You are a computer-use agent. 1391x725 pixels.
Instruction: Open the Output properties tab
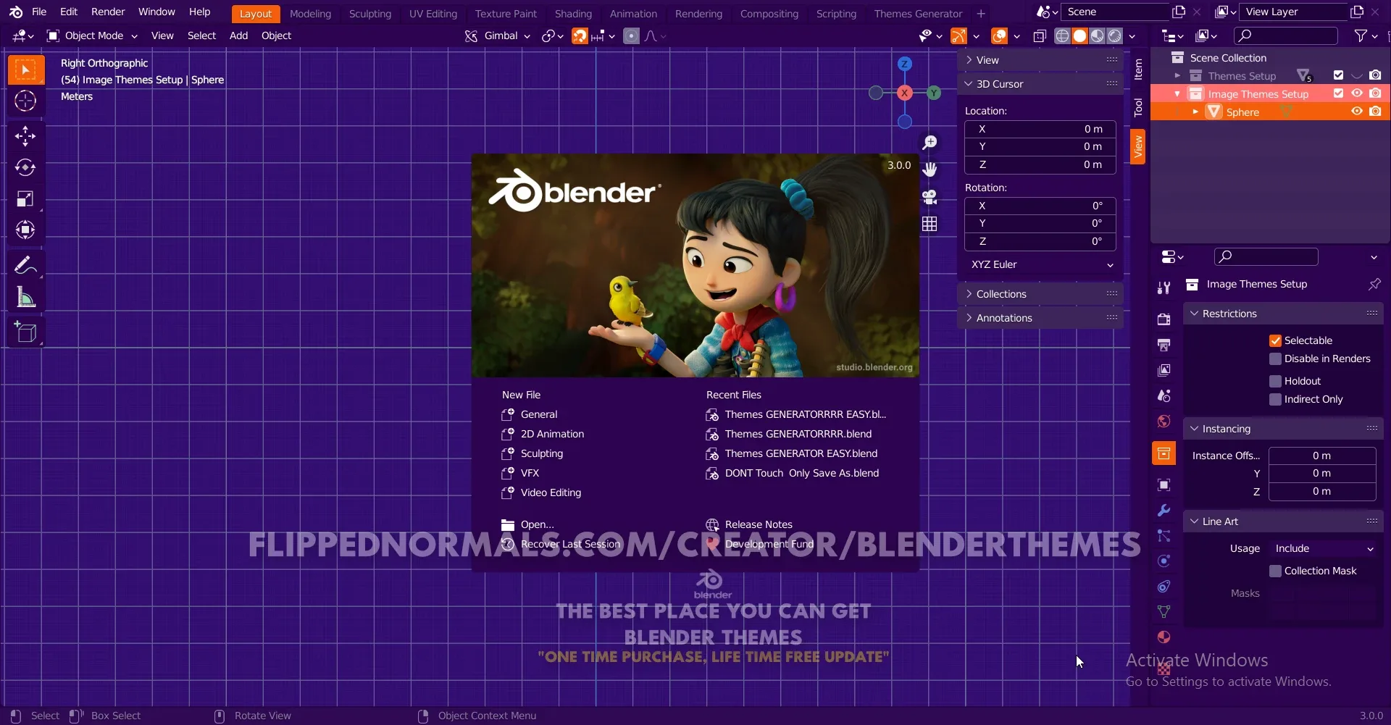pos(1164,345)
